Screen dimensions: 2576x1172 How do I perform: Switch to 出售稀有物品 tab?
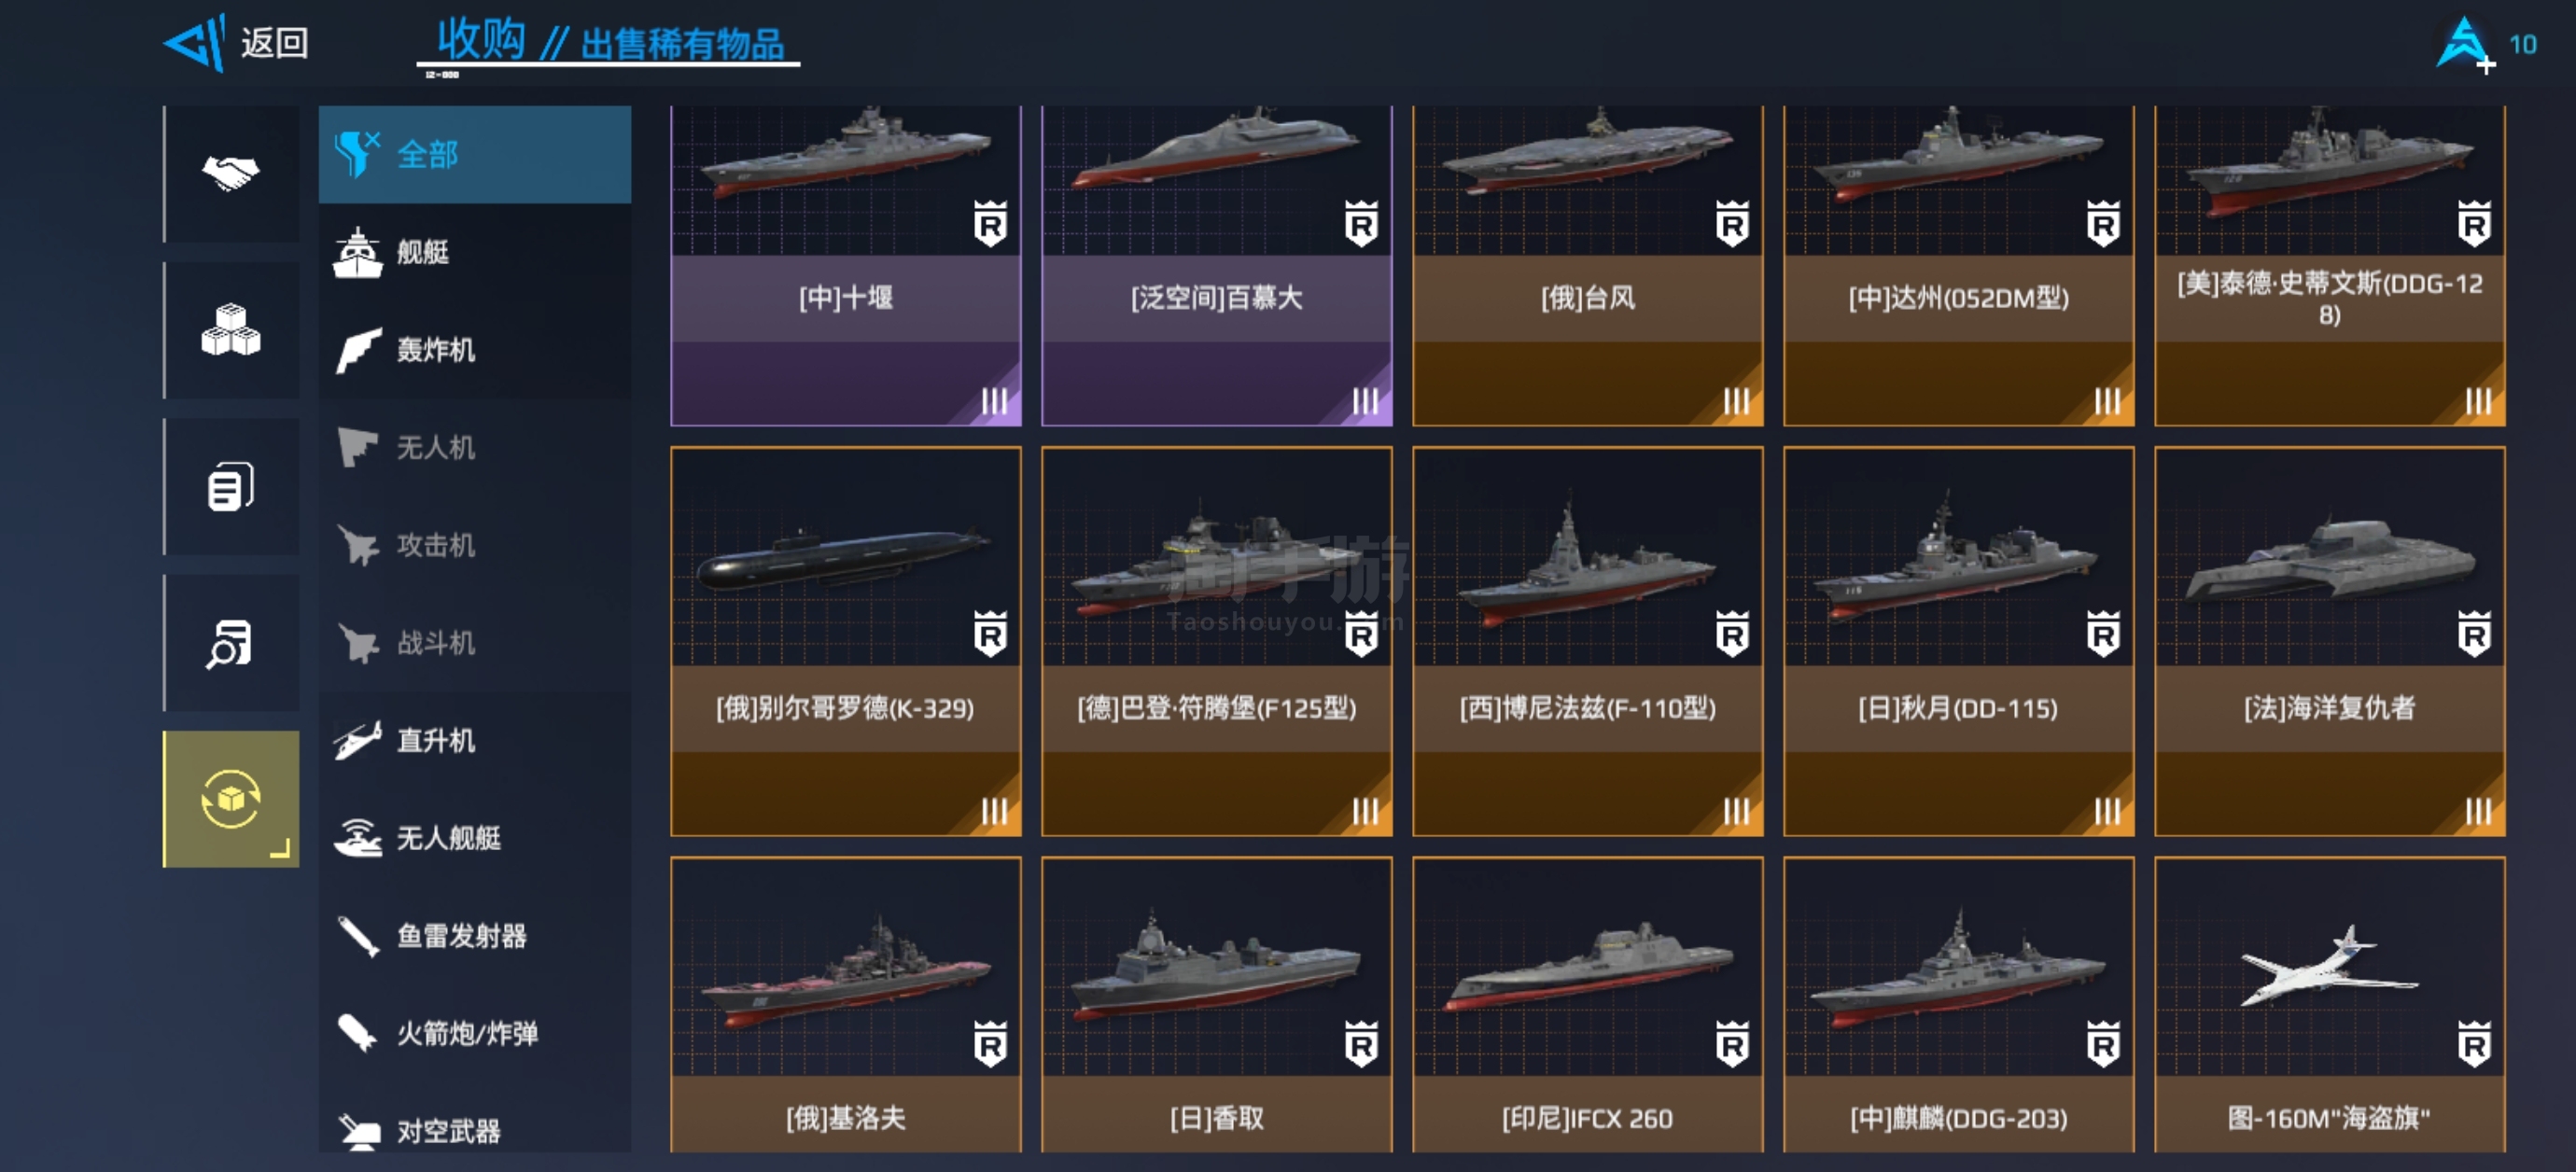tap(682, 44)
